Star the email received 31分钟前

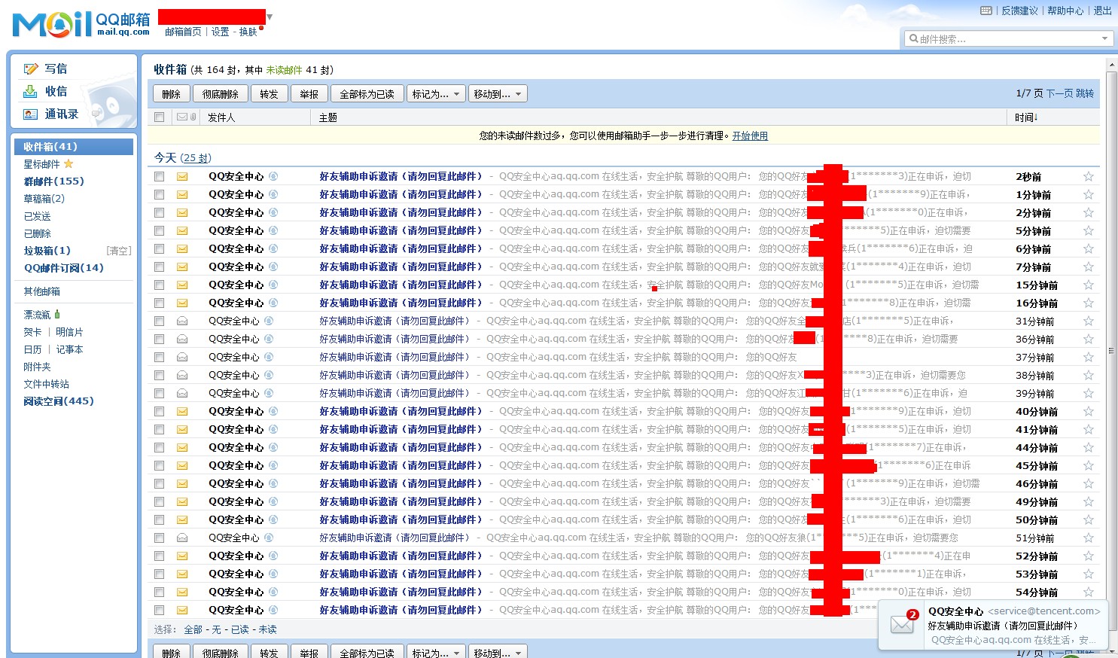coord(1088,321)
